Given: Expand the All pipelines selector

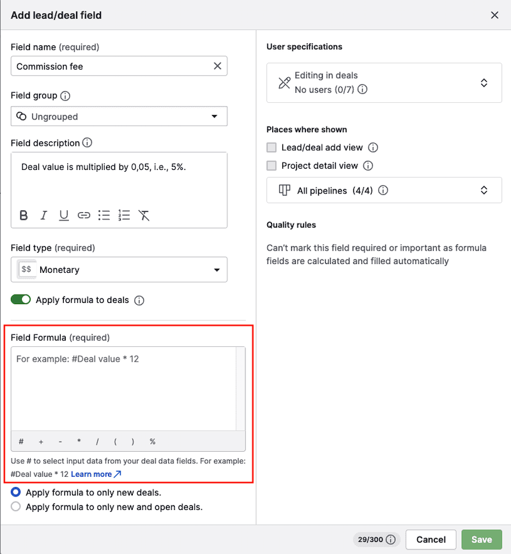Looking at the screenshot, I should click(384, 190).
